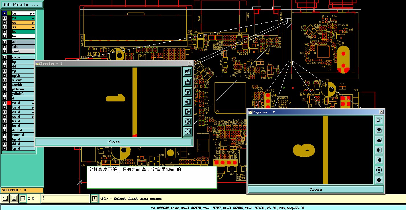The width and height of the screenshot is (406, 210).
Task: Close Popview - 1 via title bar X
Action: tap(190, 64)
